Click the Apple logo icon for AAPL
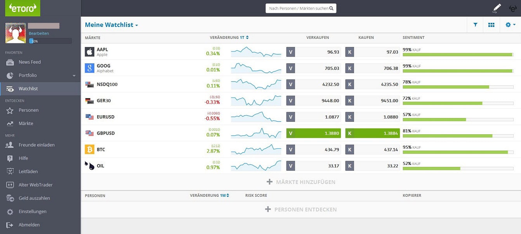This screenshot has width=521, height=234. (x=90, y=52)
